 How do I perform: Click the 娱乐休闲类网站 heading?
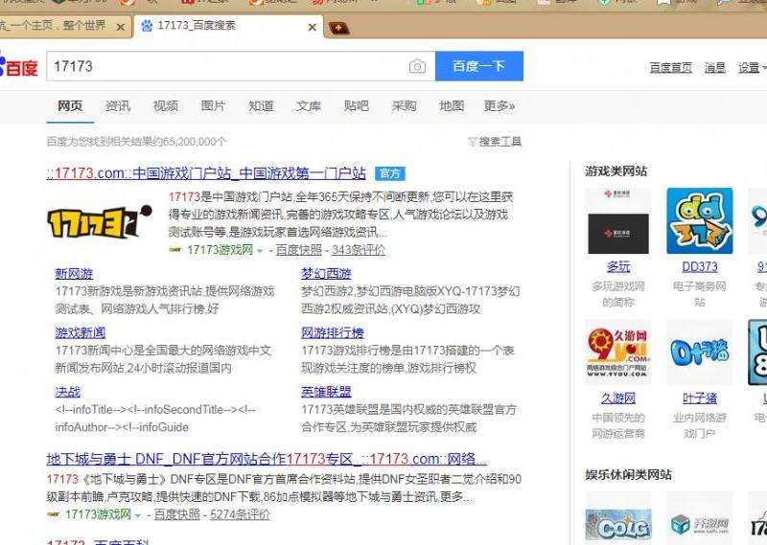point(628,475)
